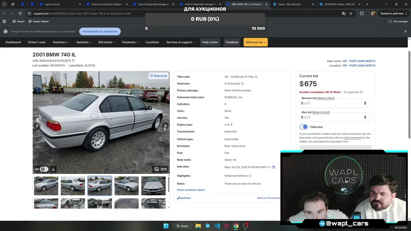
Task: Expand the Inventory menu
Action: click(x=61, y=42)
